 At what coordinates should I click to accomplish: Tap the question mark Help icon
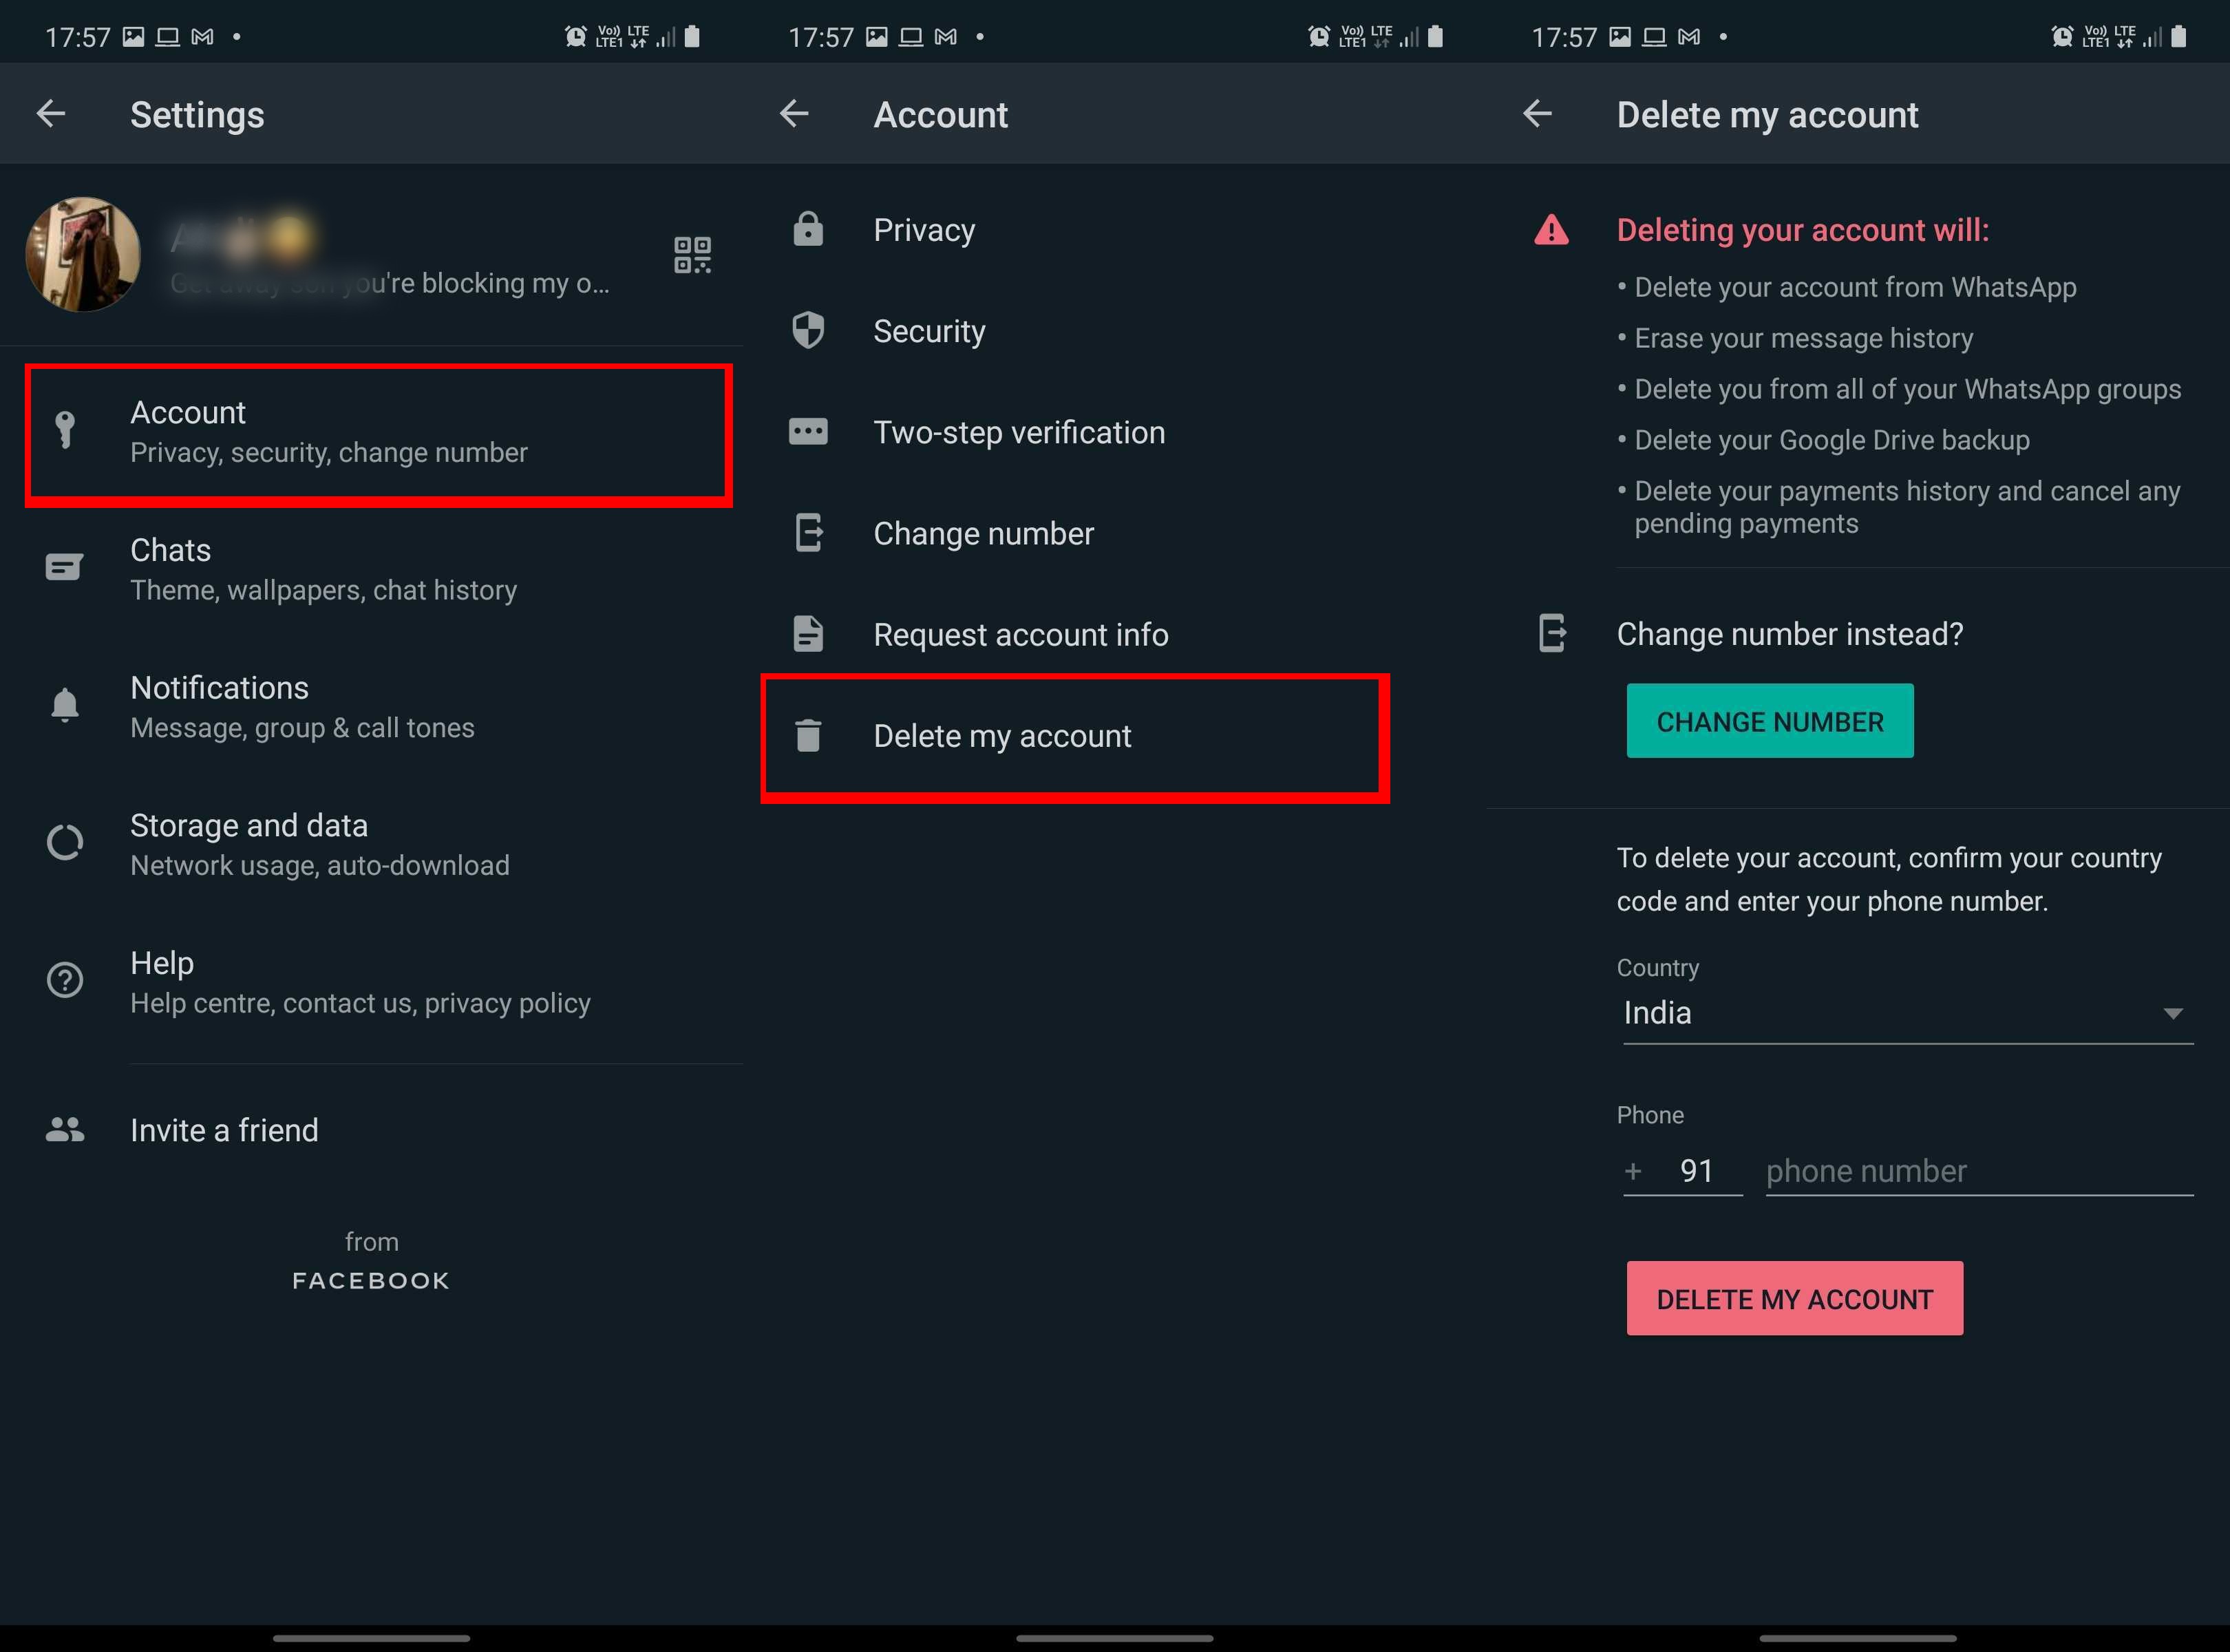65,980
